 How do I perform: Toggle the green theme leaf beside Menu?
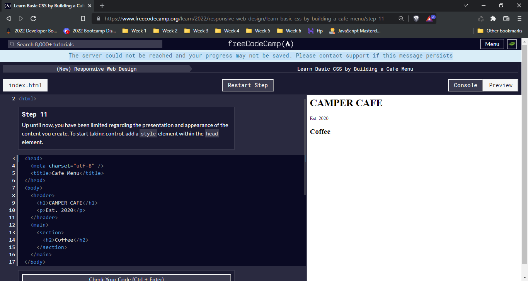pyautogui.click(x=512, y=44)
